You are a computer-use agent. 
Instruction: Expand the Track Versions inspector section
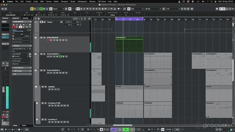coord(22,68)
